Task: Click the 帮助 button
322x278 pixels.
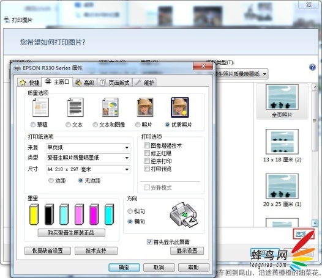Action: (193, 268)
